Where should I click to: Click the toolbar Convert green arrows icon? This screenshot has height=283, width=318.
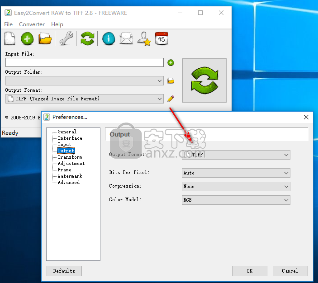point(87,38)
